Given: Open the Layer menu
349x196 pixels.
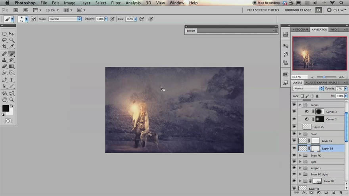Looking at the screenshot, I should (x=85, y=3).
